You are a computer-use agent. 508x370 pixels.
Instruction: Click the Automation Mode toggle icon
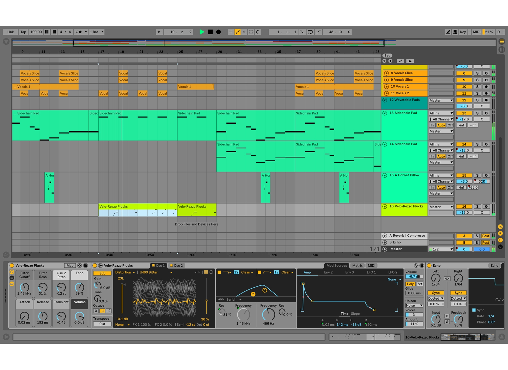[x=400, y=61]
